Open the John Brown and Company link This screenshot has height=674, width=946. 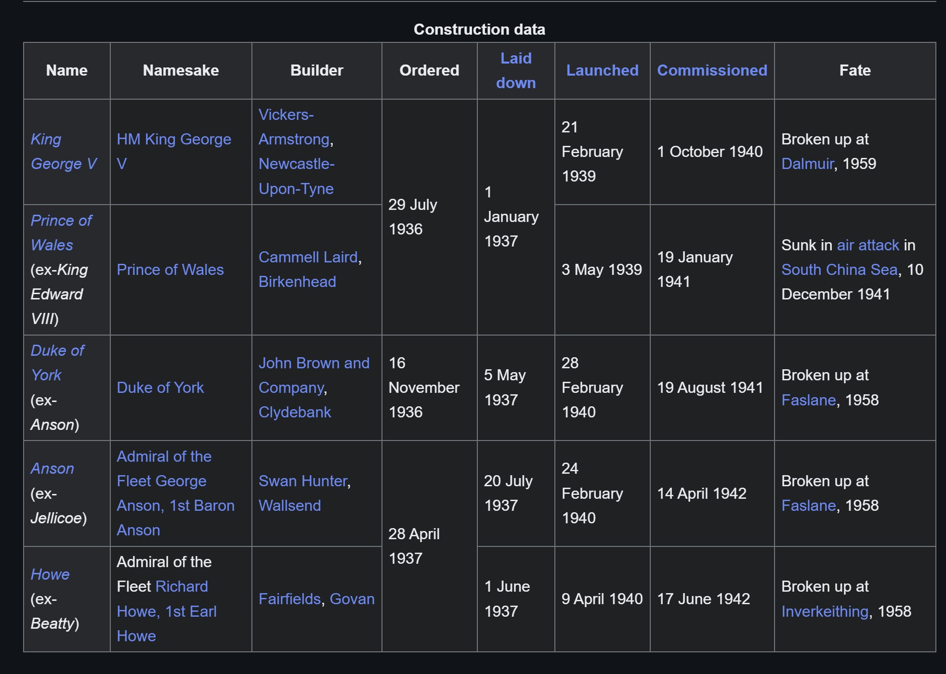(x=314, y=376)
